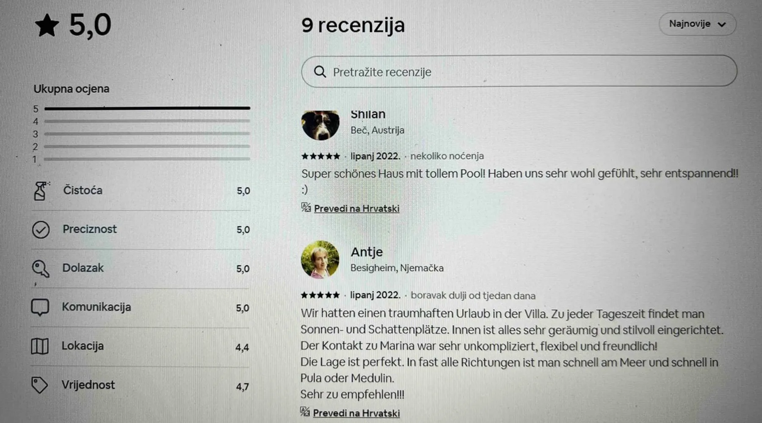This screenshot has width=762, height=423.
Task: Click into the Pretražite recenzije search field
Action: point(519,71)
